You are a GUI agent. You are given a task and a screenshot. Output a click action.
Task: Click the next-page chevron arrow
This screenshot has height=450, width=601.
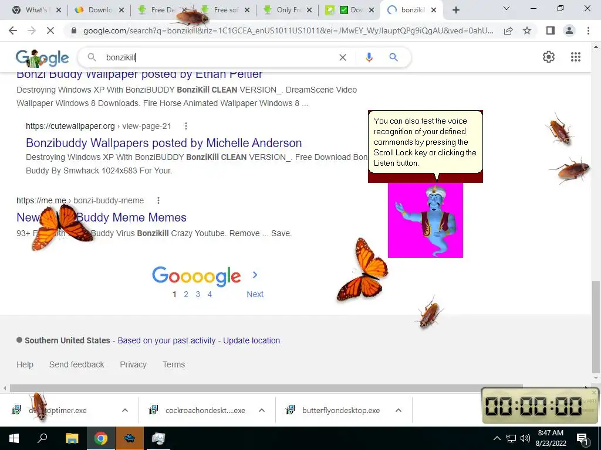coord(255,275)
